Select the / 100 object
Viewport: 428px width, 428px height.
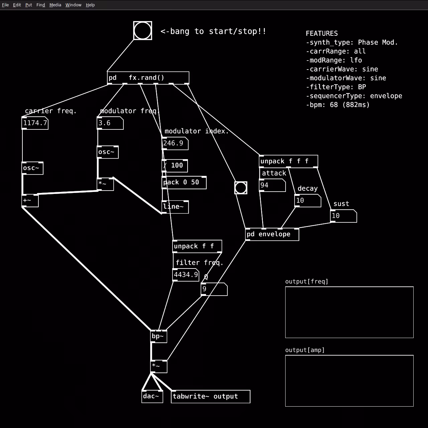click(175, 166)
